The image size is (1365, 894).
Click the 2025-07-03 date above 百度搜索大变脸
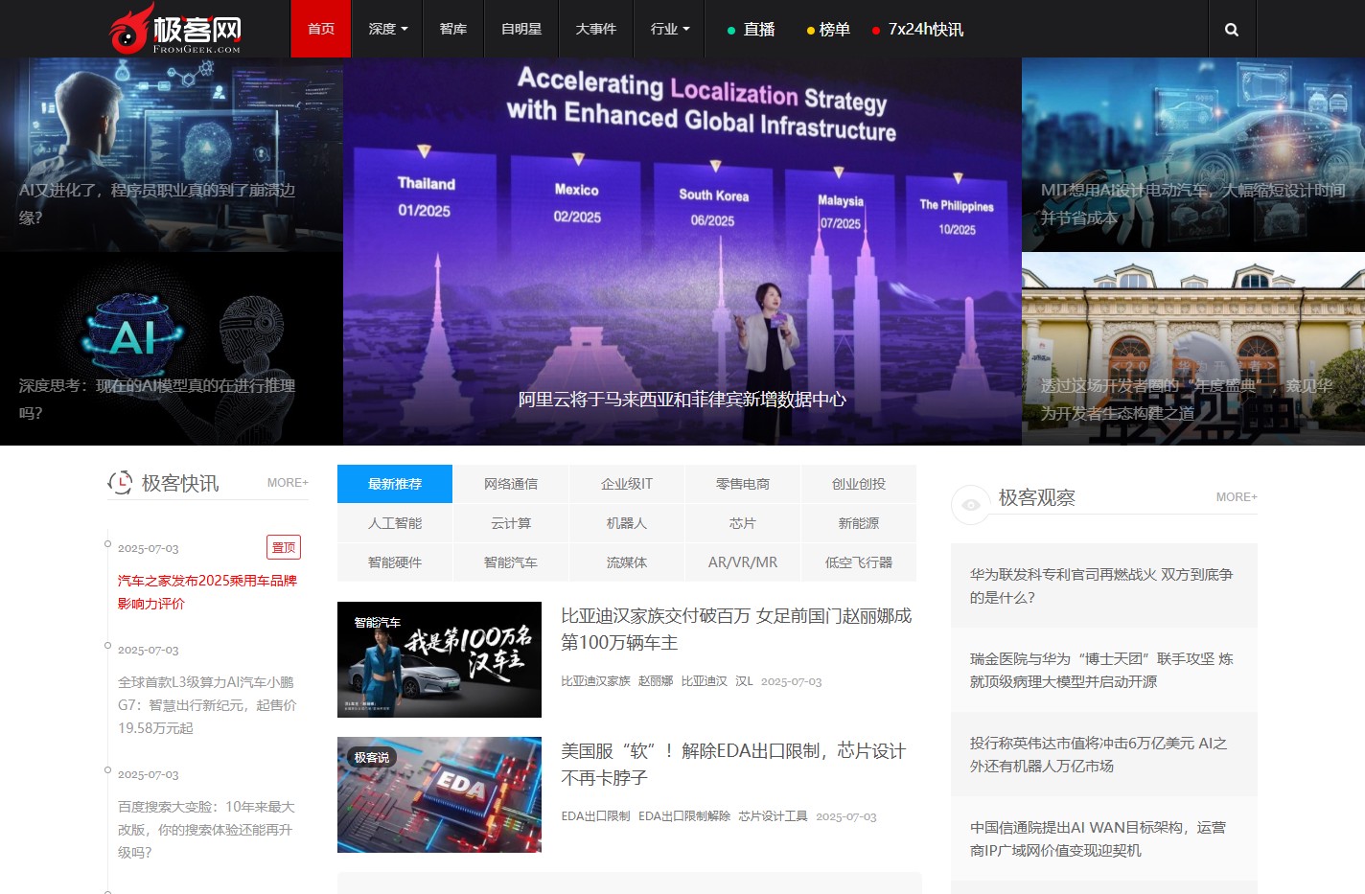coord(149,774)
